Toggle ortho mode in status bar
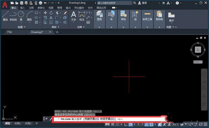This screenshot has height=128, width=209. (125, 124)
